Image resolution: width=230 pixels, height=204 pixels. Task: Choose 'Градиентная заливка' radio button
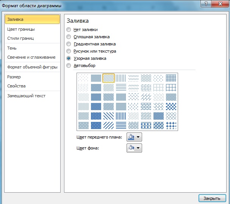tap(69, 44)
